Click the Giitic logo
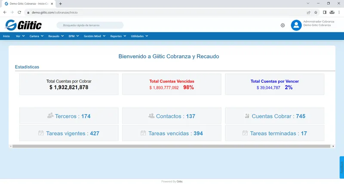This screenshot has width=344, height=184. point(24,25)
